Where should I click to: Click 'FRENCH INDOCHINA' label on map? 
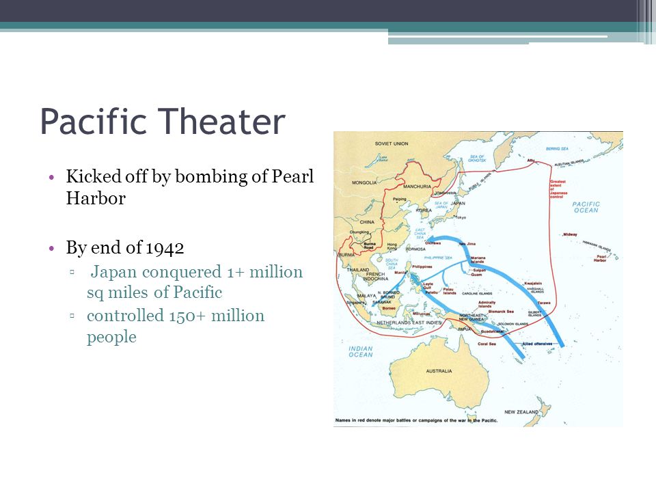click(375, 277)
